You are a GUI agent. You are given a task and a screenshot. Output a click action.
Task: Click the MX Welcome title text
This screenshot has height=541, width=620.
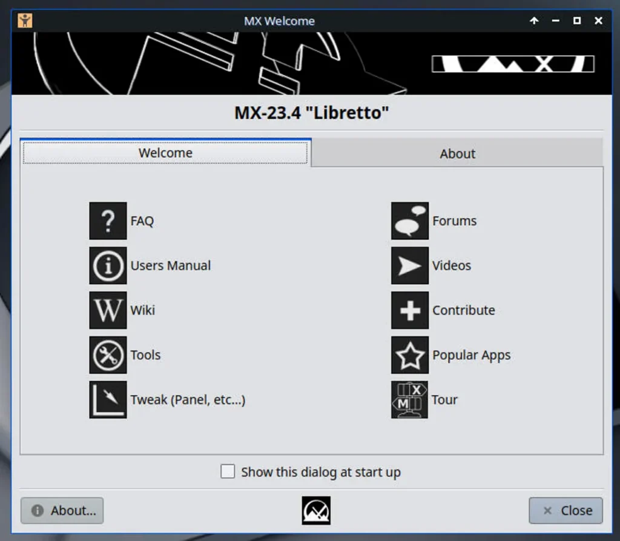click(x=279, y=21)
